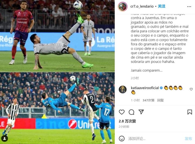Like katiaaveirooficial's comment with small heart
195x144 pixels.
click(191, 89)
